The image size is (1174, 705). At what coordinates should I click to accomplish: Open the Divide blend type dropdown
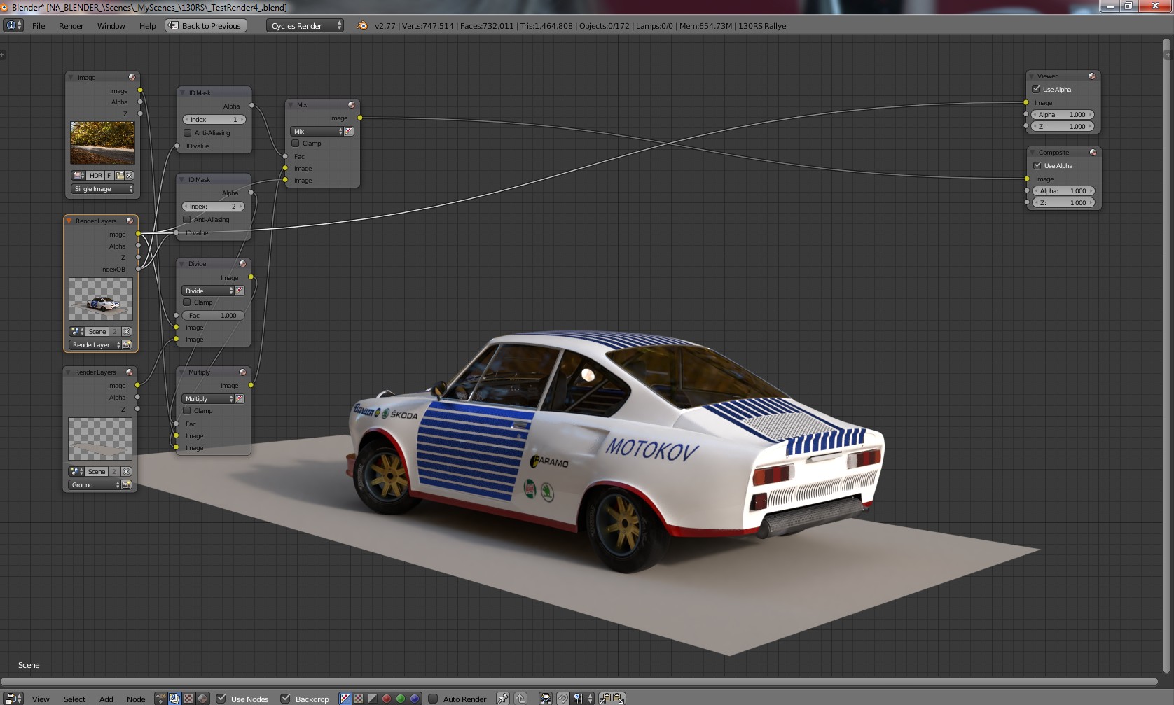[x=208, y=291]
